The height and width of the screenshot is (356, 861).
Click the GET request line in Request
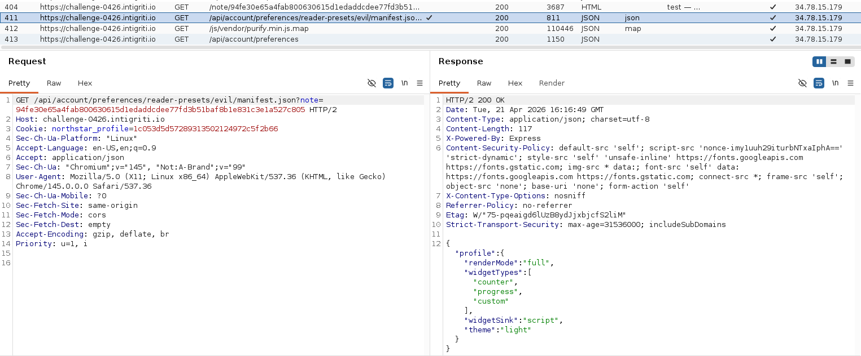pyautogui.click(x=169, y=100)
